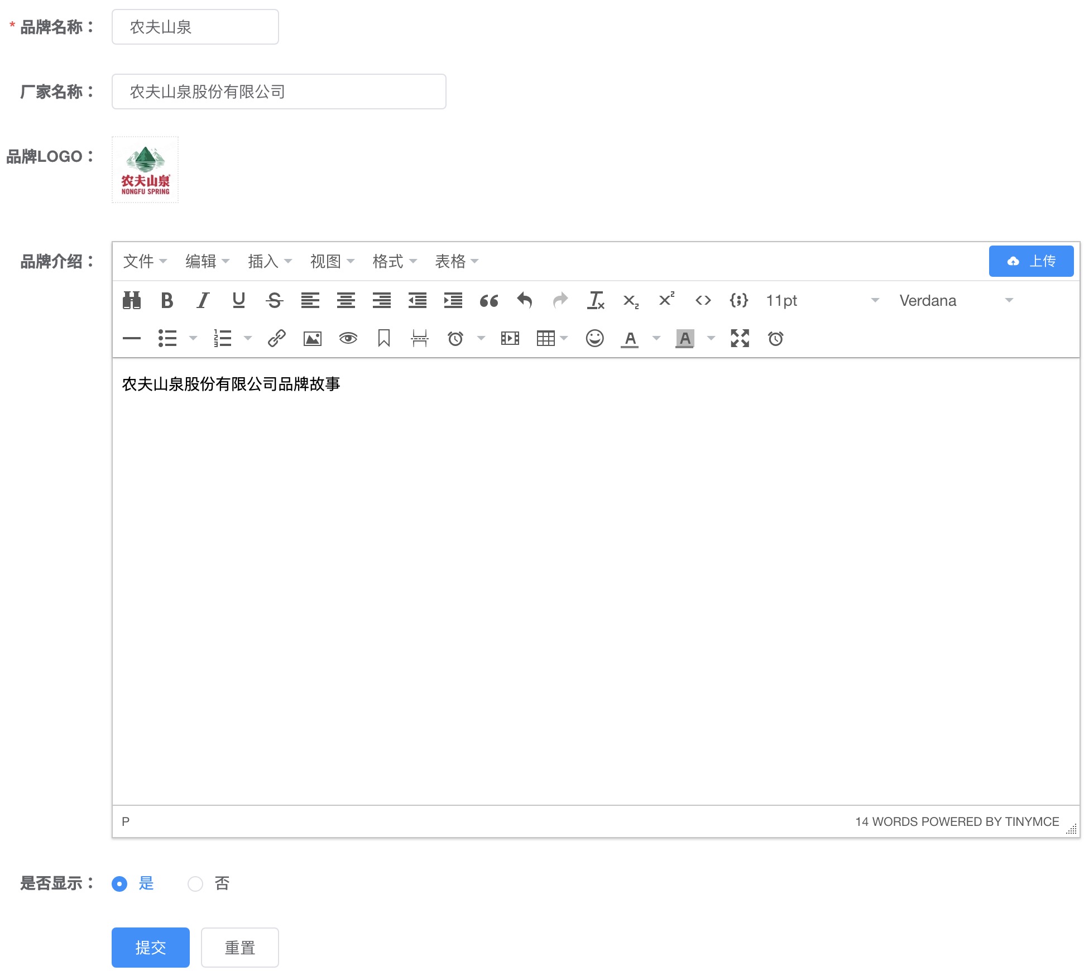Screen dimensions: 1084x971
Task: Insert an image into the editor
Action: (313, 338)
